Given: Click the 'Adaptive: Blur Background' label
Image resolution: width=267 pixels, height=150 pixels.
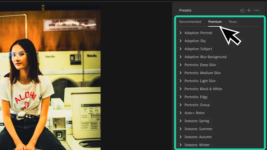Looking at the screenshot, I should point(205,57).
